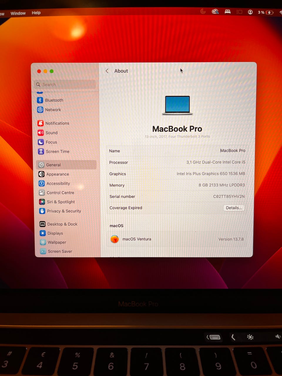Go back using the chevron beside About

pos(107,71)
